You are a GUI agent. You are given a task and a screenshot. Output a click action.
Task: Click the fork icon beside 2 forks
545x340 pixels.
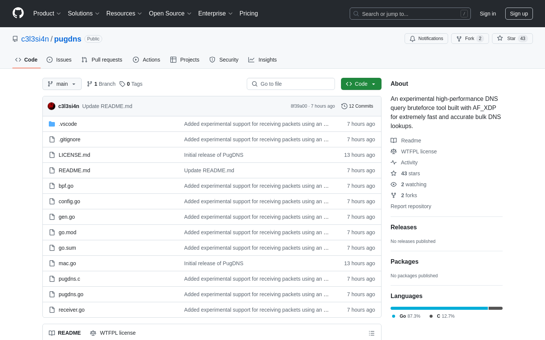[x=394, y=195]
